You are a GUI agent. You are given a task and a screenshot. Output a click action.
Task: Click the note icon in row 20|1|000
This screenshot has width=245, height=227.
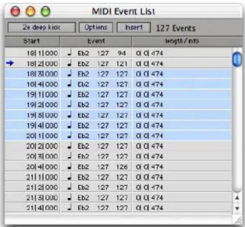point(70,135)
